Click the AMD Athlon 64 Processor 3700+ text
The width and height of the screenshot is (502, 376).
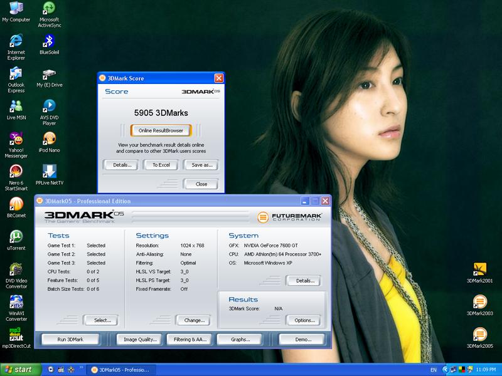click(282, 254)
